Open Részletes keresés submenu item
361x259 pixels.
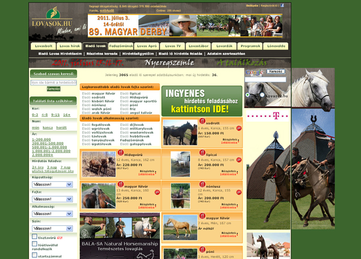[x=102, y=54]
